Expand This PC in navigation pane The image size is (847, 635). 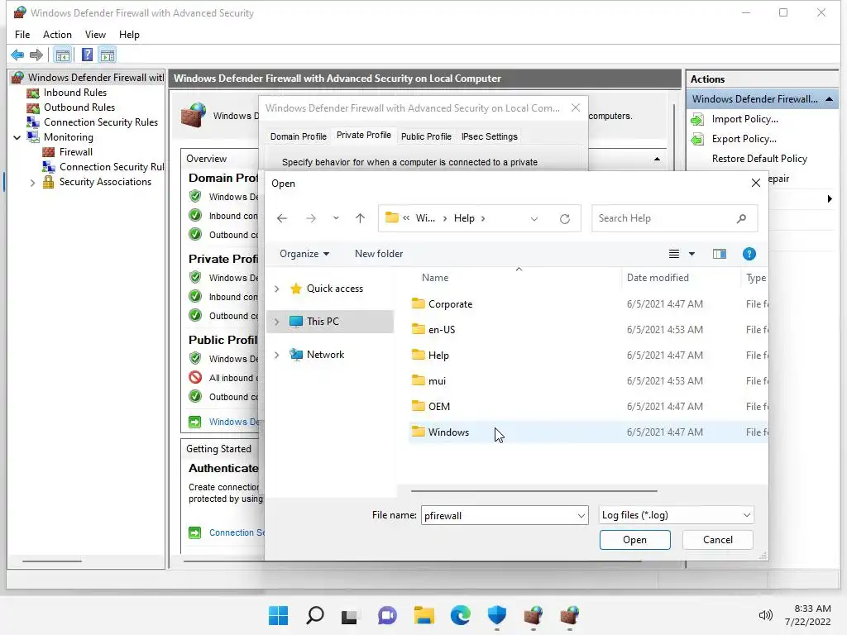click(x=276, y=322)
